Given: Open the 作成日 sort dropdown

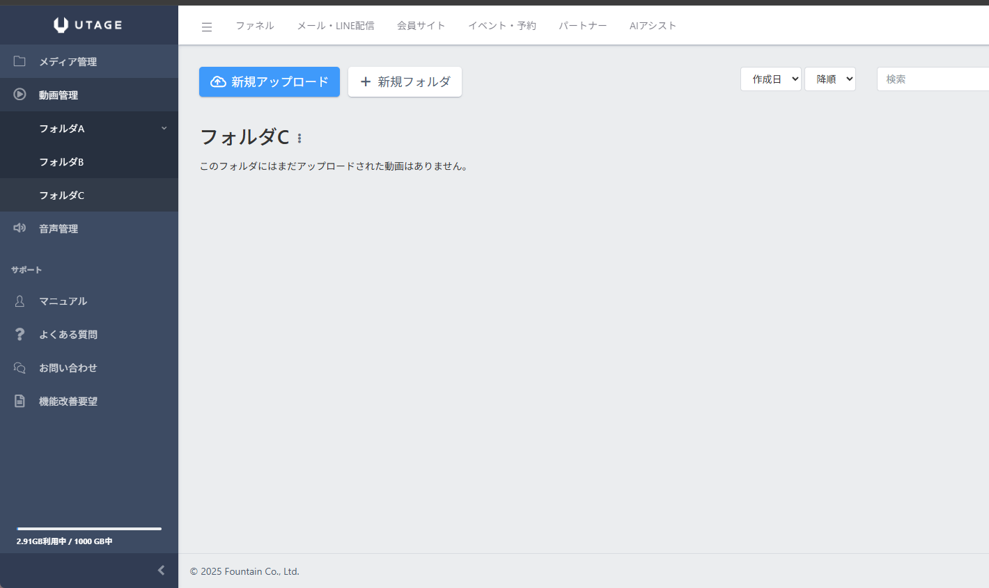Looking at the screenshot, I should point(770,79).
